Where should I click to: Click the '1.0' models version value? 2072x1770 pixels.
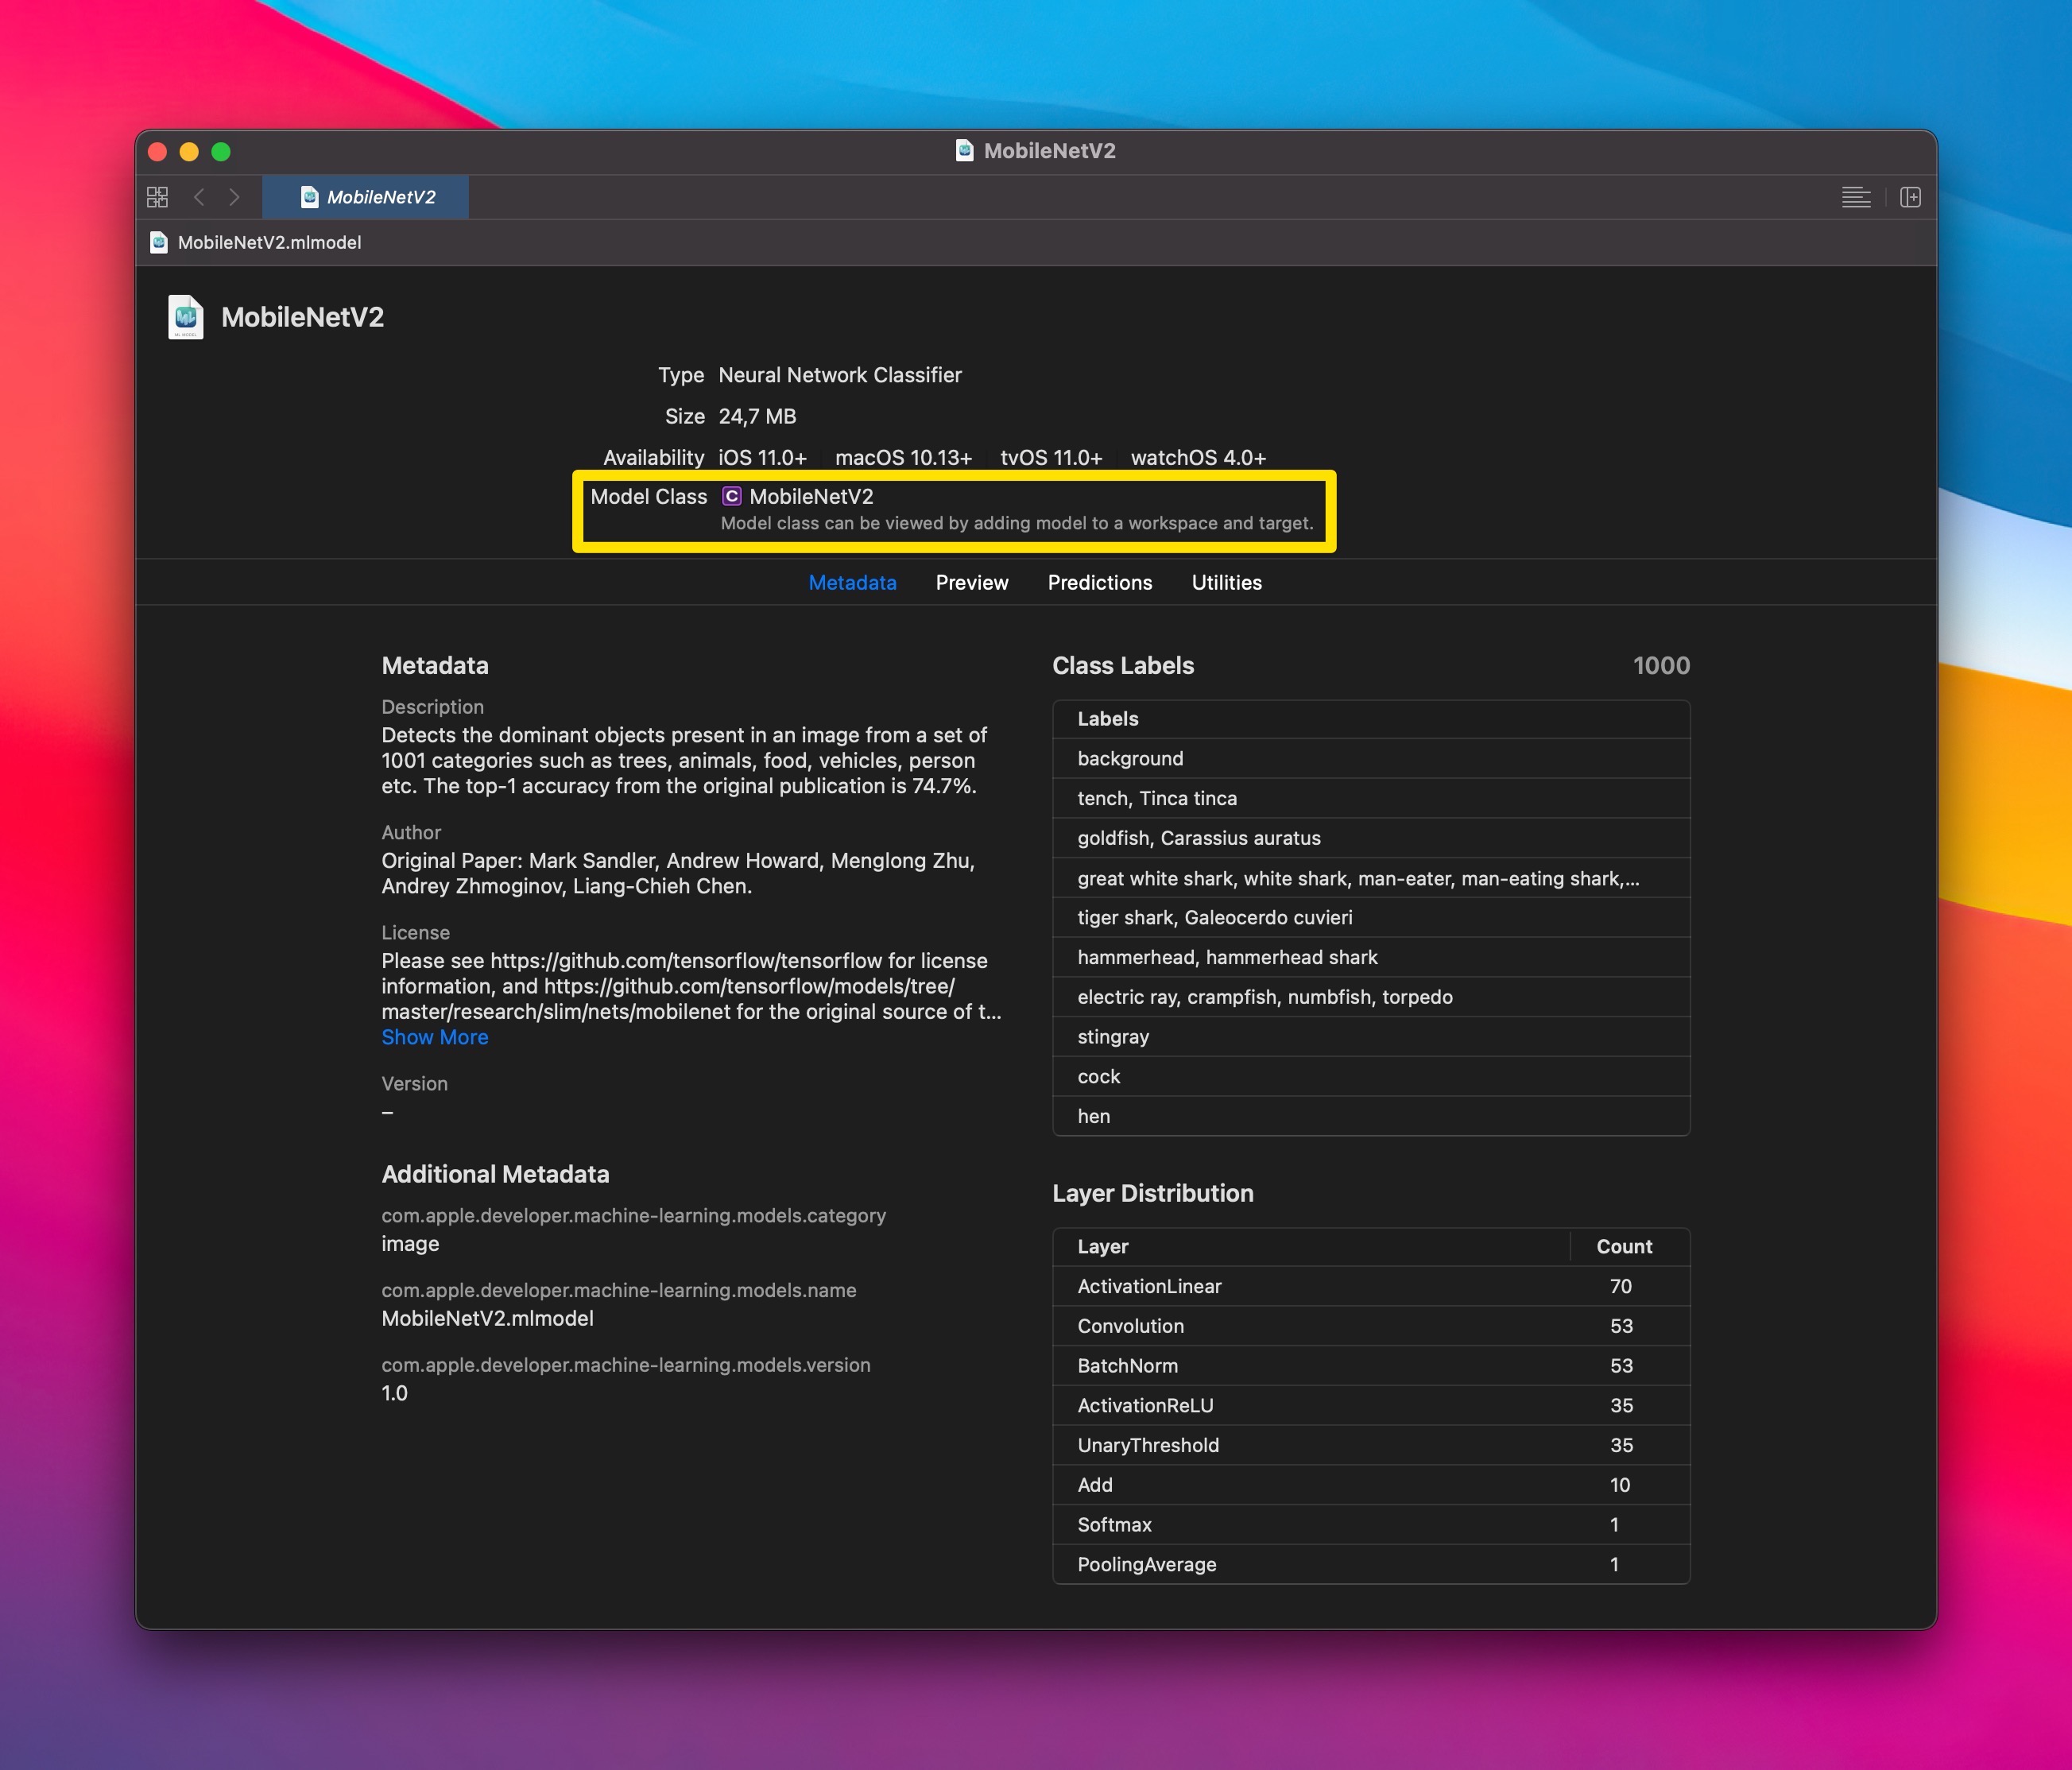pyautogui.click(x=394, y=1393)
